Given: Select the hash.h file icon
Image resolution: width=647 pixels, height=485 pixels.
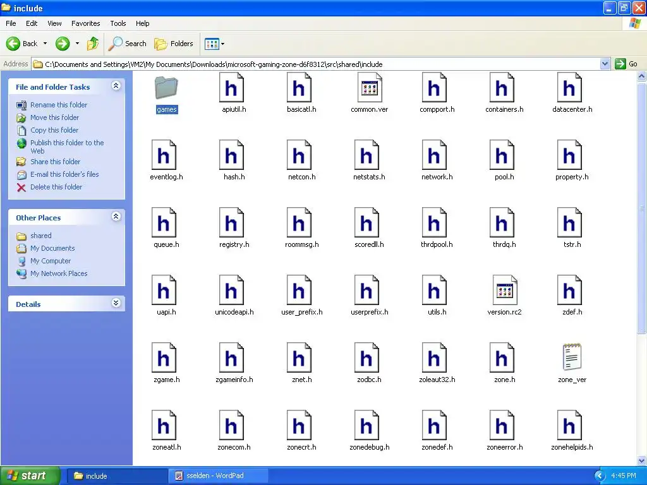Looking at the screenshot, I should coord(231,155).
